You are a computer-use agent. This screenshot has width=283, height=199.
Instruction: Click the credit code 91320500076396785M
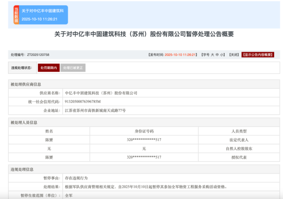(x=83, y=101)
